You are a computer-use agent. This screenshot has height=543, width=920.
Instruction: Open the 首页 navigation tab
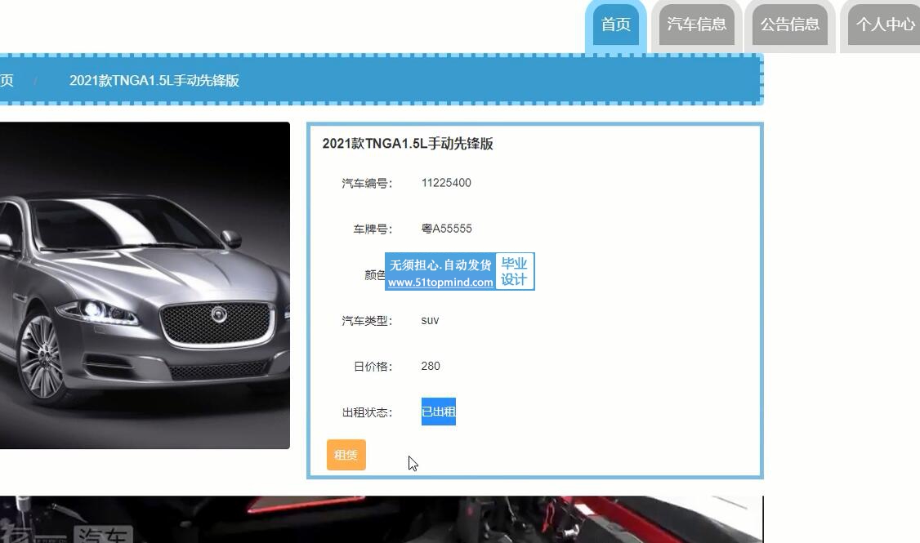point(615,24)
